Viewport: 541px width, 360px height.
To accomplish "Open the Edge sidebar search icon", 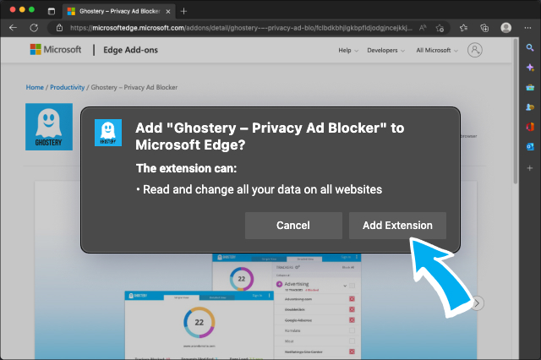I will [529, 48].
